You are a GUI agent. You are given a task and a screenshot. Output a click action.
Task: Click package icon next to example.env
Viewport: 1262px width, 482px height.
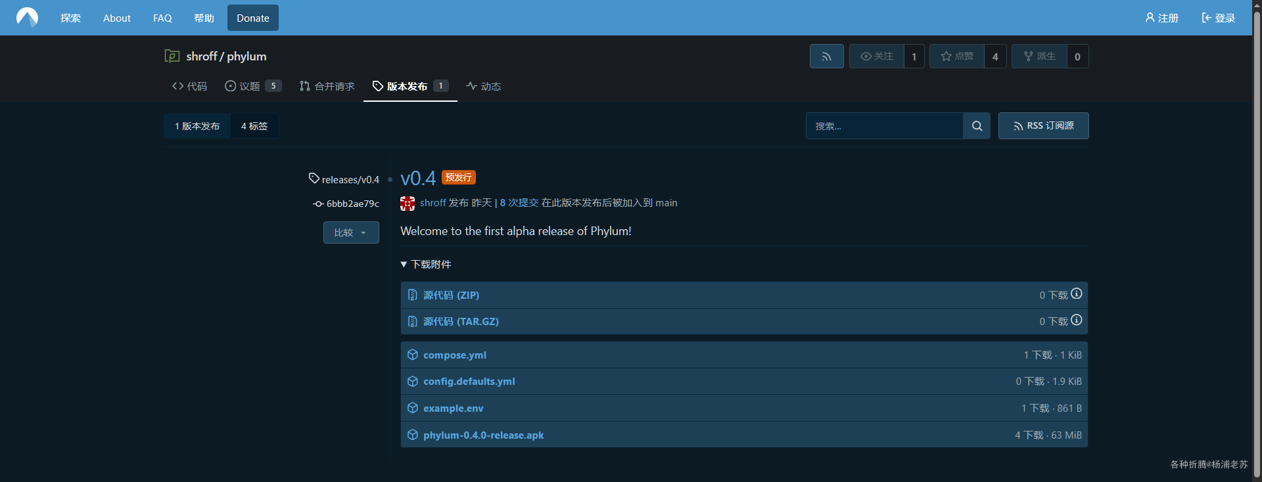pyautogui.click(x=413, y=408)
